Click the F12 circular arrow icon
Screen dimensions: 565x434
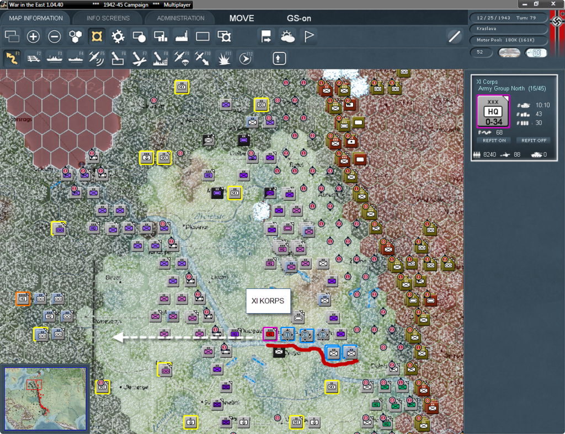coord(245,58)
